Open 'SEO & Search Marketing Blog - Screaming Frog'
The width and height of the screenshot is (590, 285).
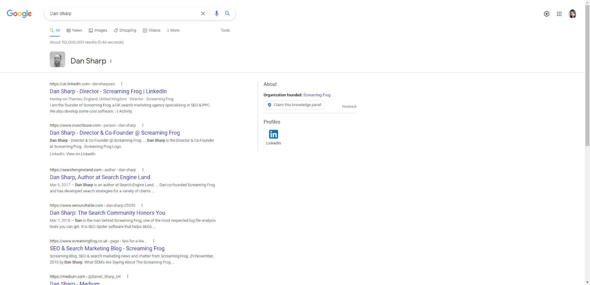(107, 249)
